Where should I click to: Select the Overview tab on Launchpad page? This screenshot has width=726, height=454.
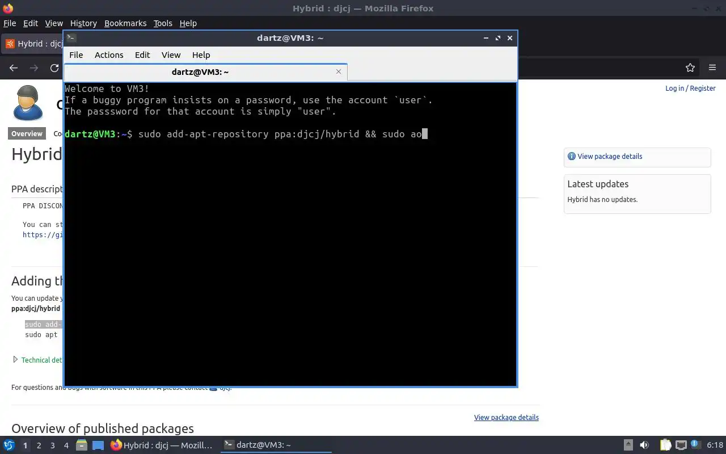click(x=27, y=134)
